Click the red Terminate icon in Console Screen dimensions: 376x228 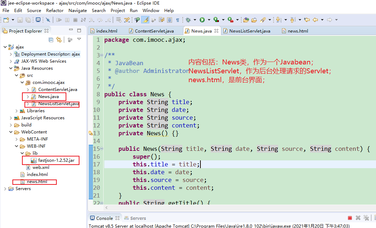(350, 218)
